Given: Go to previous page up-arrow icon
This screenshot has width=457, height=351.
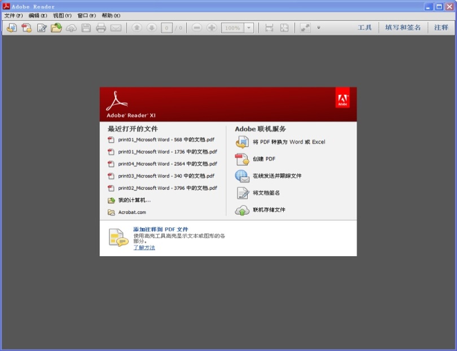Looking at the screenshot, I should (x=137, y=28).
